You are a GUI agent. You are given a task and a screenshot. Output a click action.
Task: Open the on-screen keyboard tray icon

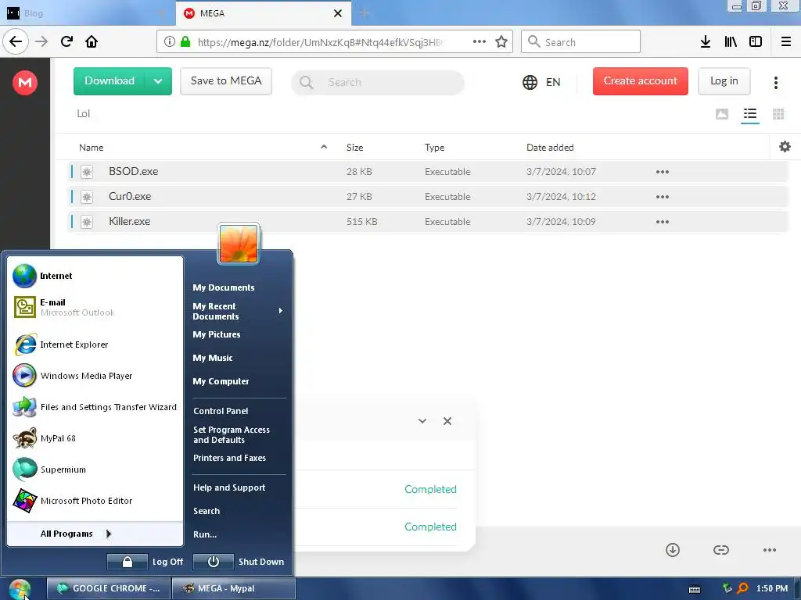[x=695, y=589]
